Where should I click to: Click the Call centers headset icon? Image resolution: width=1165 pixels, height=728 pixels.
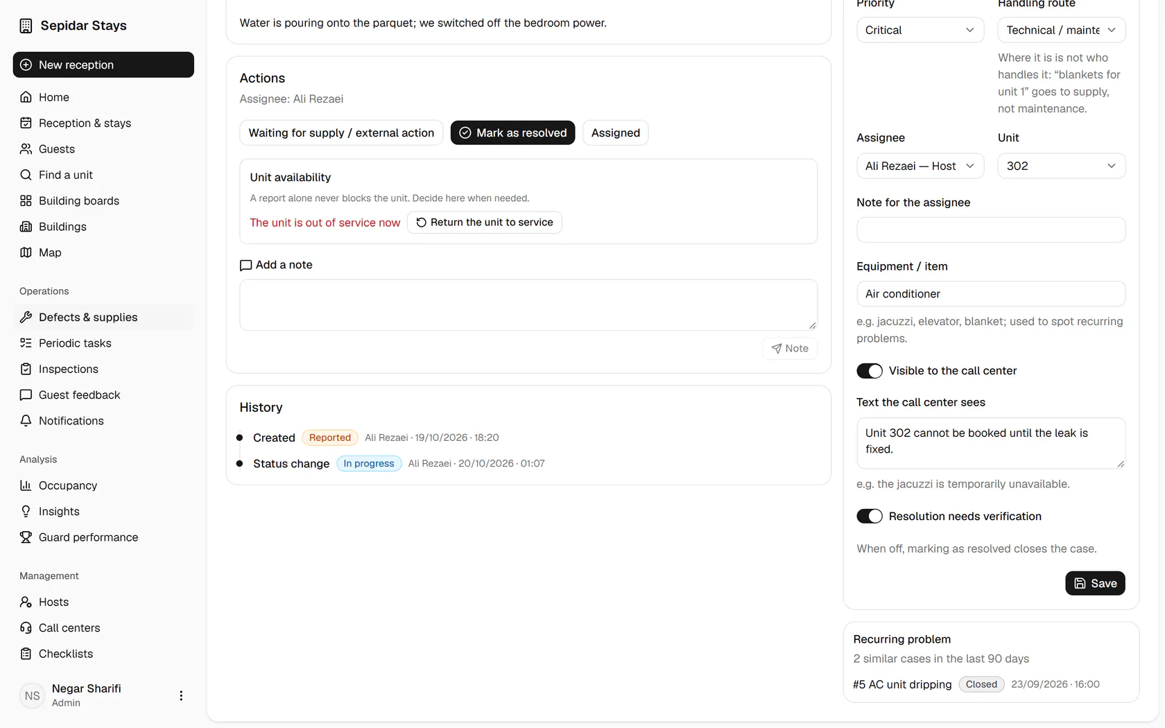pyautogui.click(x=26, y=627)
